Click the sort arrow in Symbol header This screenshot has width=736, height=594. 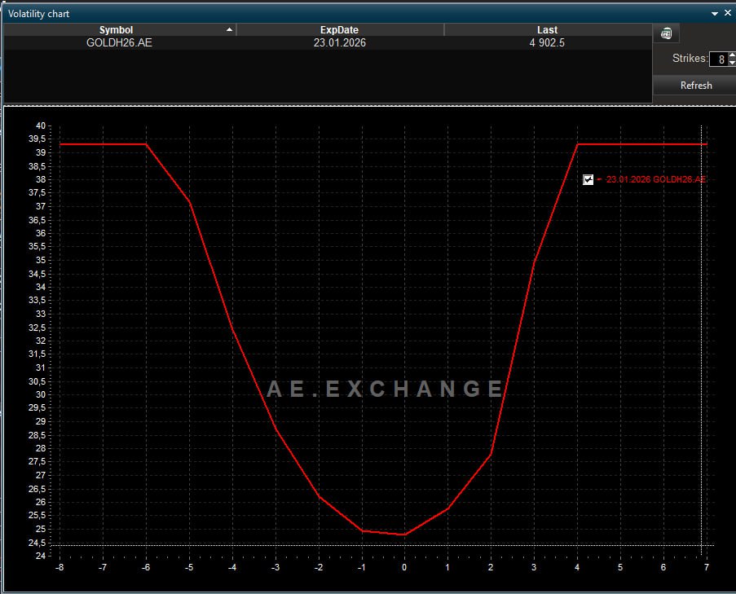230,30
